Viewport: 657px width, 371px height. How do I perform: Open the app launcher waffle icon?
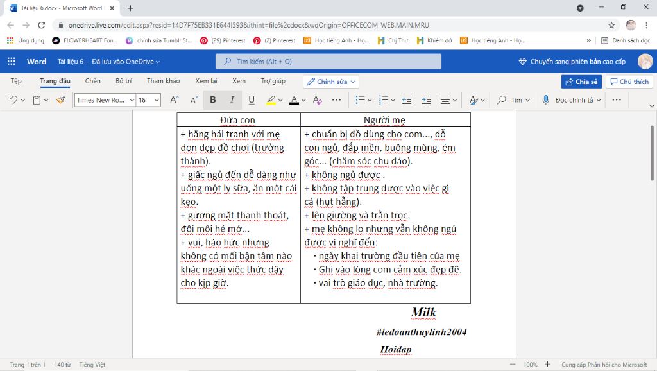click(x=12, y=61)
